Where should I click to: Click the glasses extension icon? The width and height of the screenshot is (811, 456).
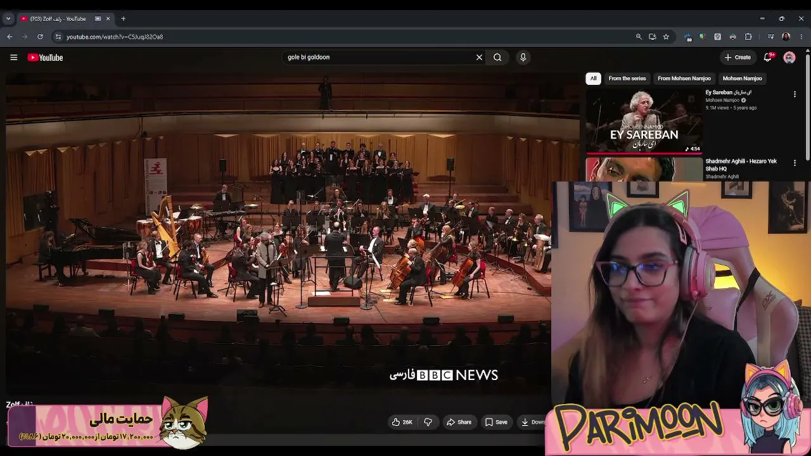pyautogui.click(x=733, y=37)
